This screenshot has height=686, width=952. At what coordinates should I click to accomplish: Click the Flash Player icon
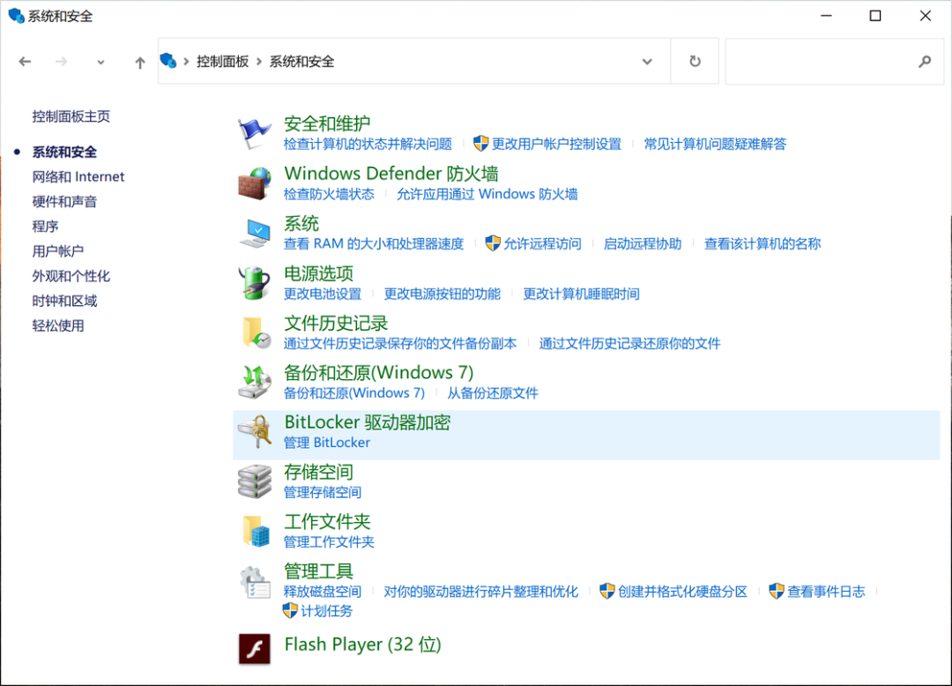(x=255, y=648)
